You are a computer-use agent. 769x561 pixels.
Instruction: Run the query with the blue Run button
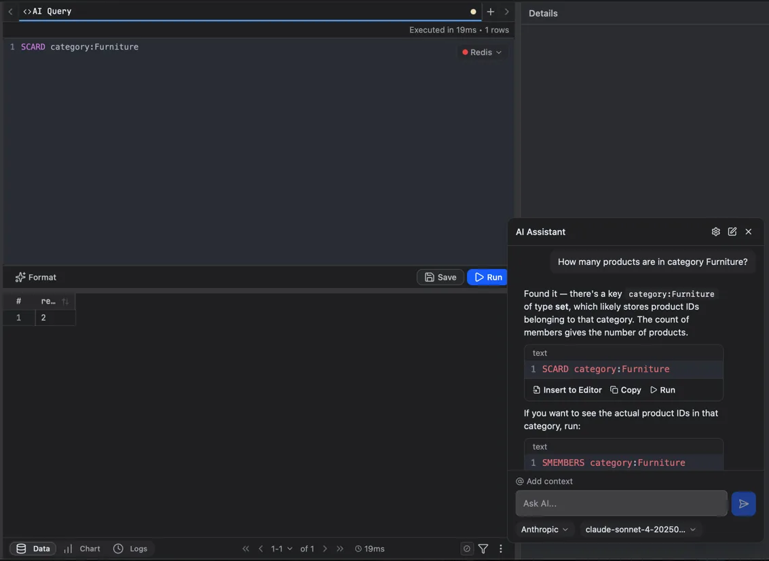click(487, 277)
